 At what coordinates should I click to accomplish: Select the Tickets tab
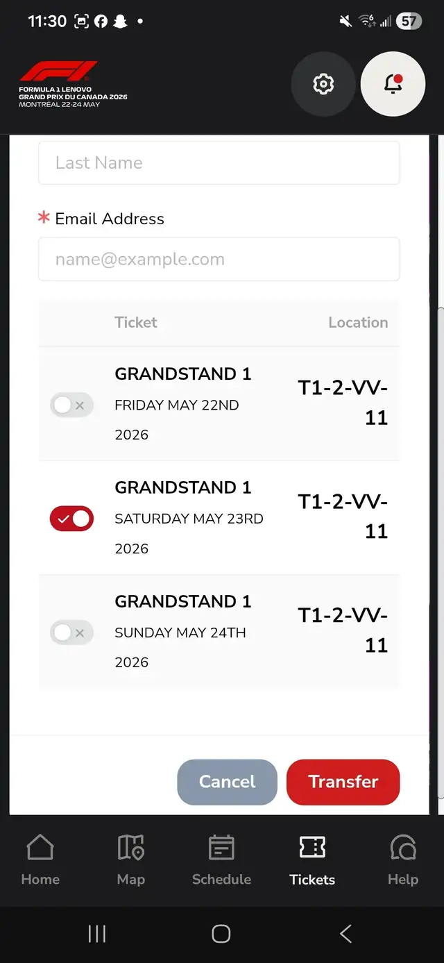click(312, 860)
